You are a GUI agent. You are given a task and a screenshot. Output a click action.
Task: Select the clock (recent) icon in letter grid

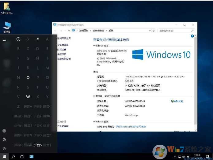point(18,39)
